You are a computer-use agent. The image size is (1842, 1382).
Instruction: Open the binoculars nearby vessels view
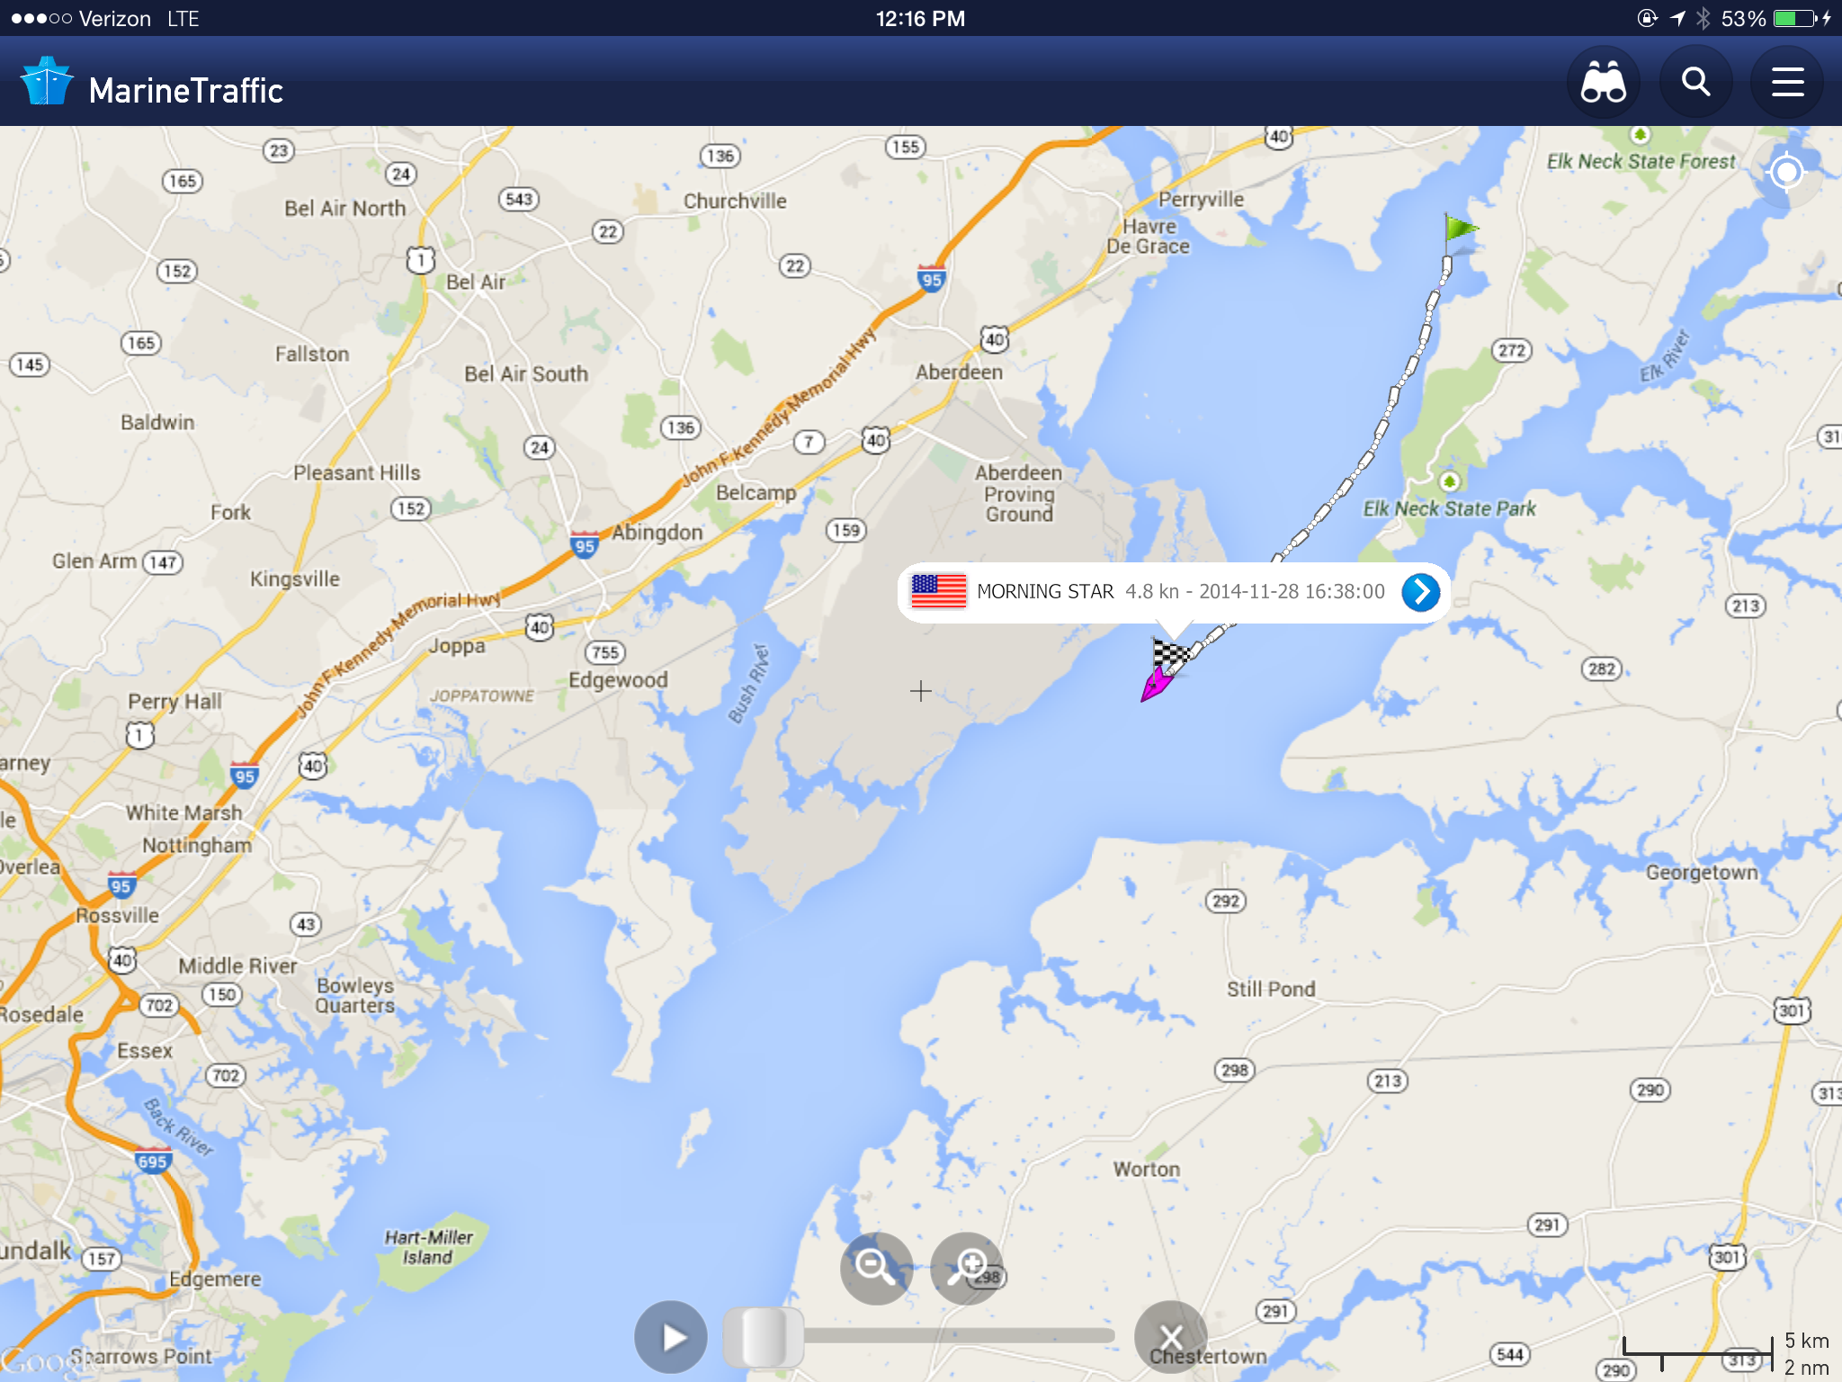[x=1604, y=83]
